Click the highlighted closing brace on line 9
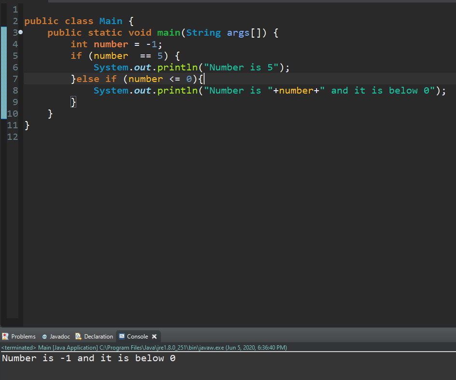 click(x=73, y=102)
